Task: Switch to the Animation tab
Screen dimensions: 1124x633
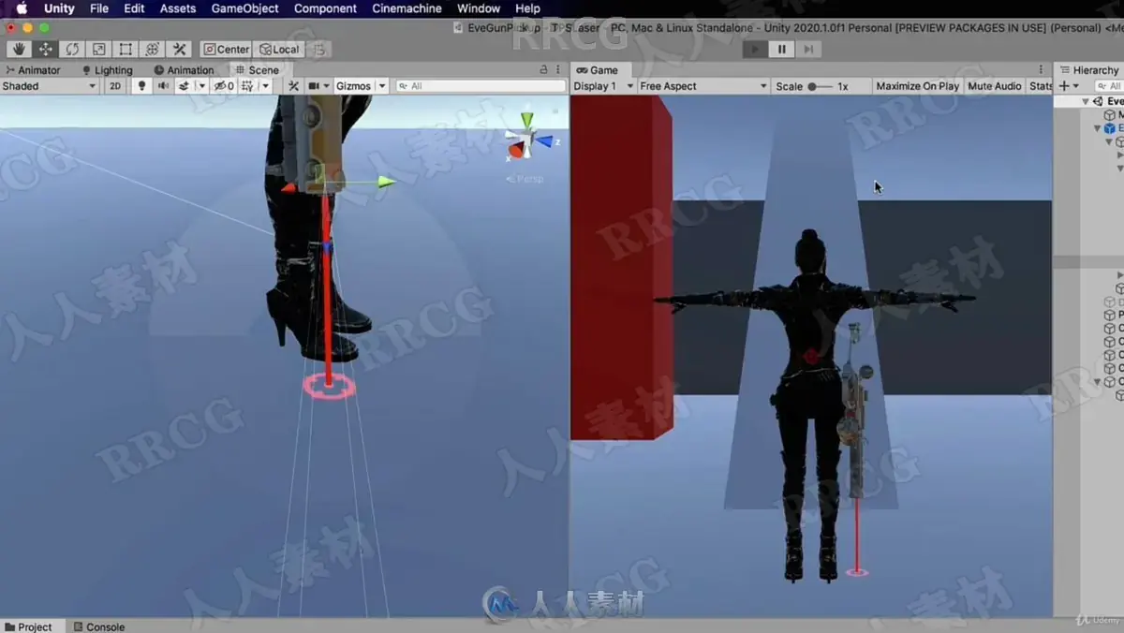Action: pyautogui.click(x=184, y=69)
